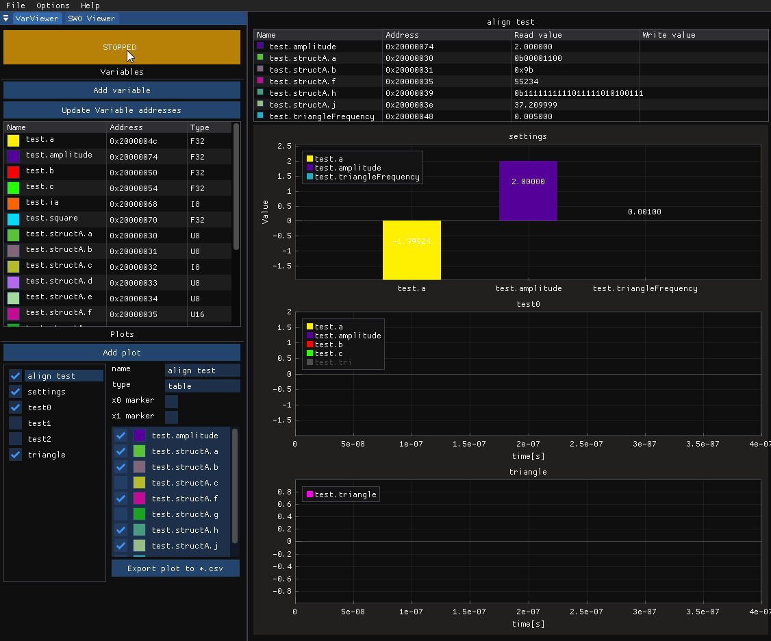This screenshot has width=771, height=641.
Task: Click the Add variable button
Action: click(x=122, y=90)
